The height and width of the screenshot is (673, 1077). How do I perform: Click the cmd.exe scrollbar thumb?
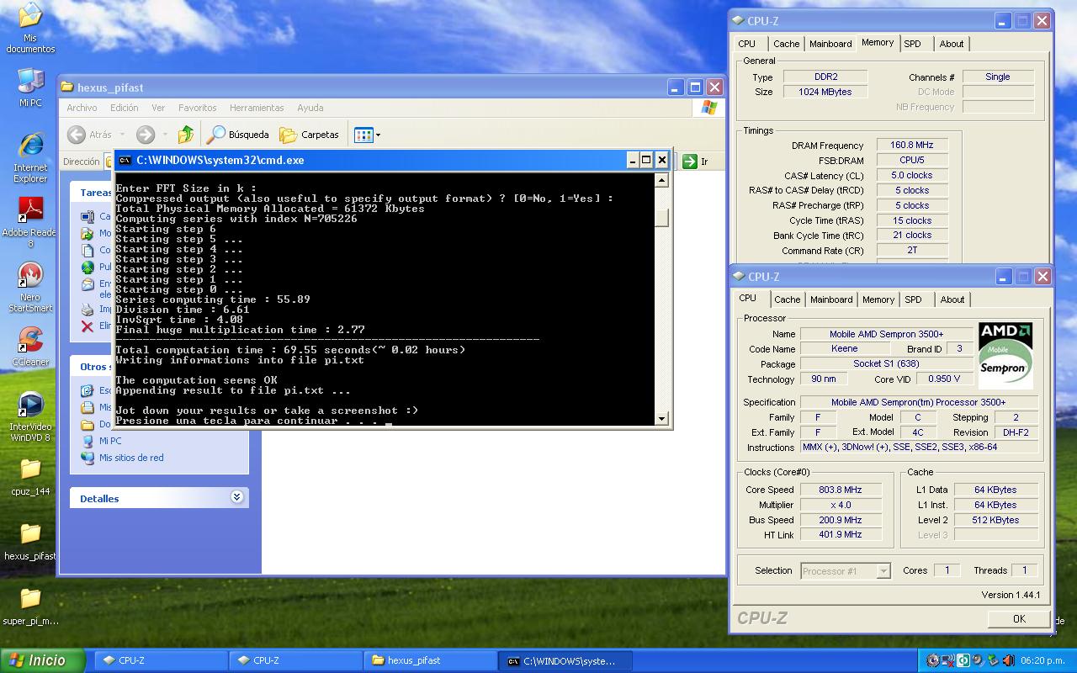(x=661, y=218)
